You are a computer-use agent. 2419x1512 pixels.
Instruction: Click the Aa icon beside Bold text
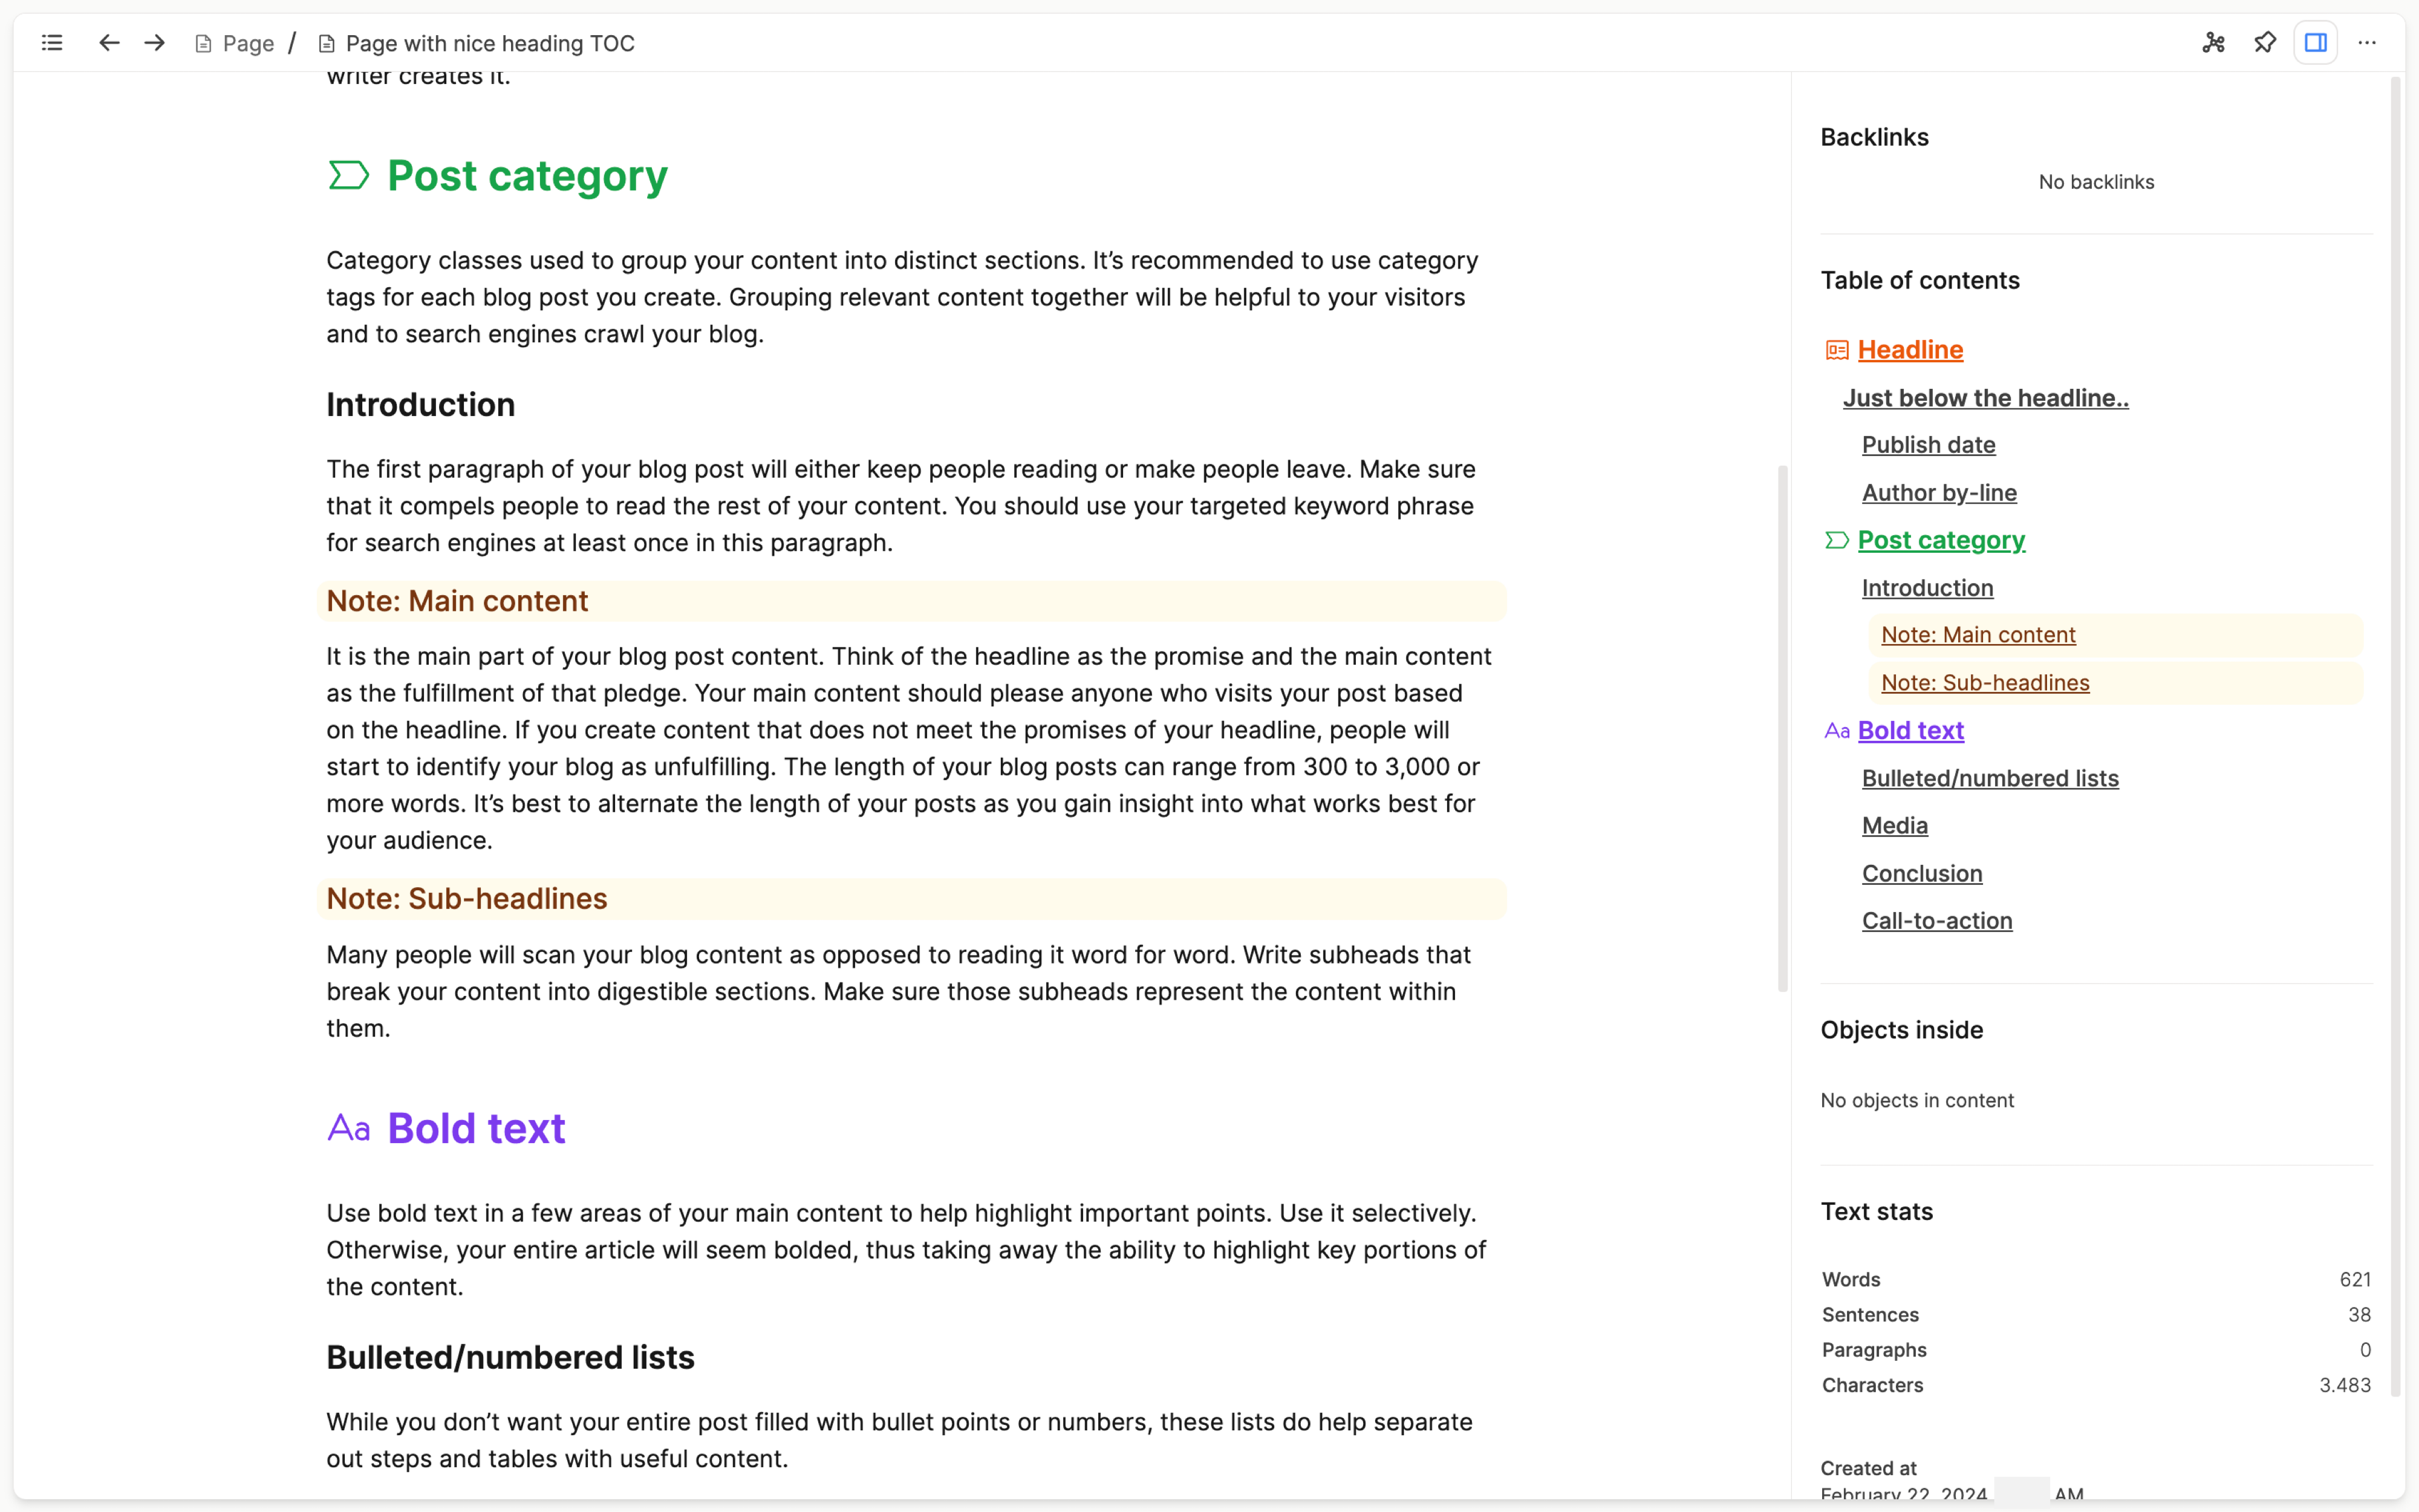pyautogui.click(x=349, y=1128)
